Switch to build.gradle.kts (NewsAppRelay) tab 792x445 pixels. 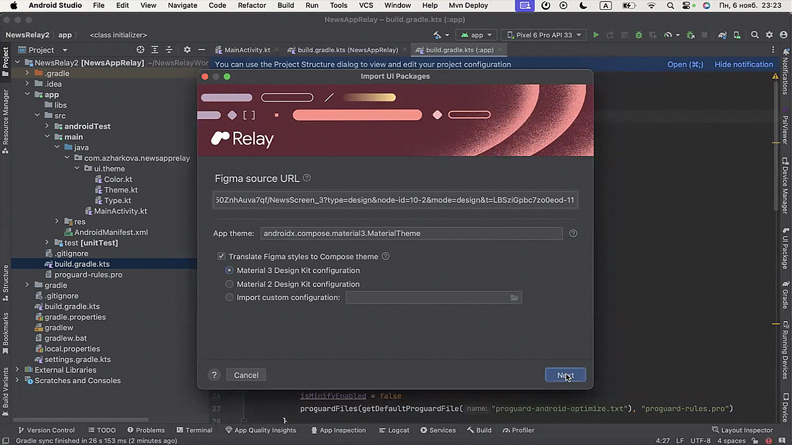click(x=348, y=50)
